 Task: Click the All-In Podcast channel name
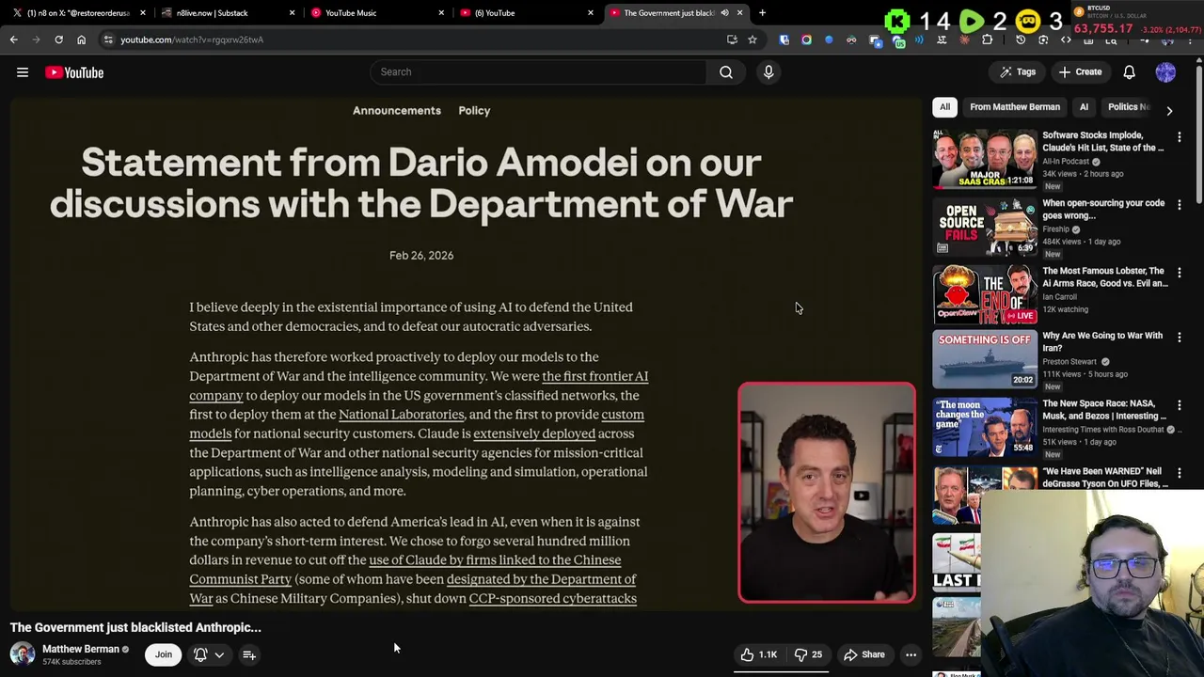coord(1066,162)
